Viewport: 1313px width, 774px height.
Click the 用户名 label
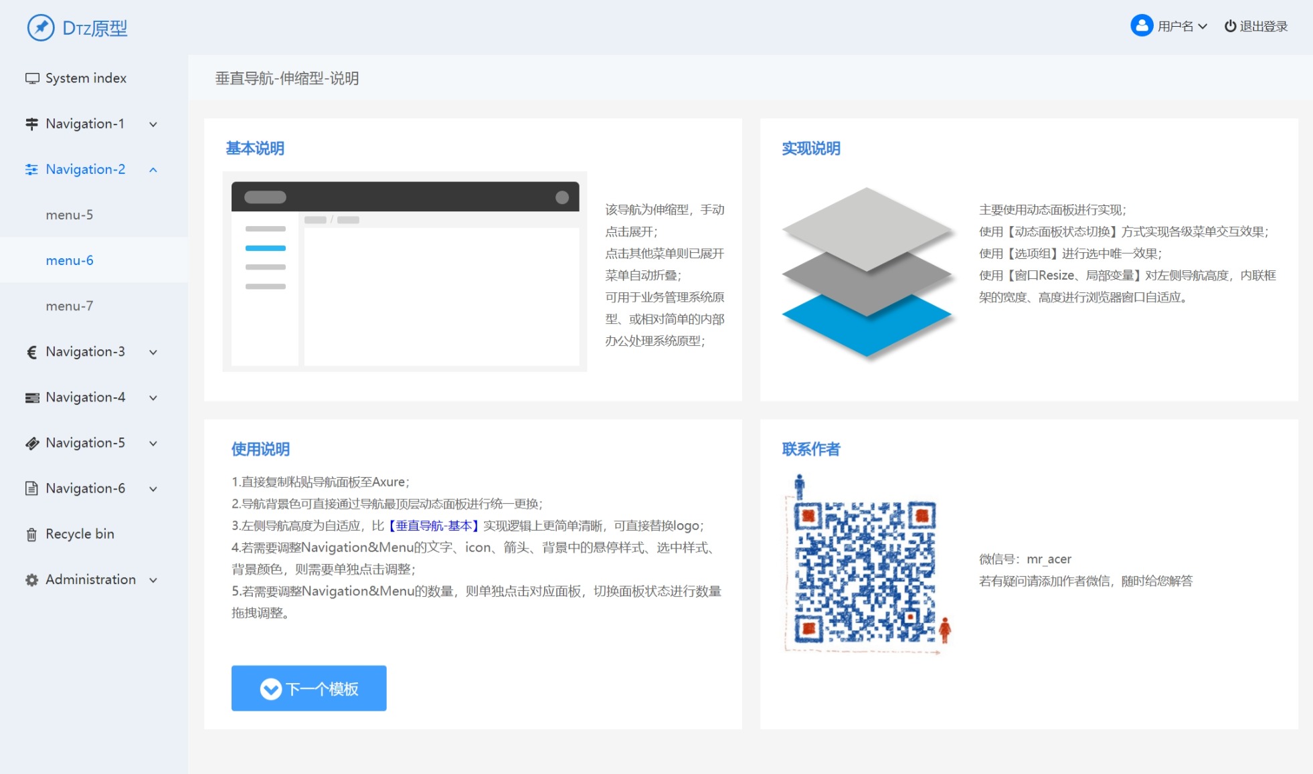click(1175, 26)
